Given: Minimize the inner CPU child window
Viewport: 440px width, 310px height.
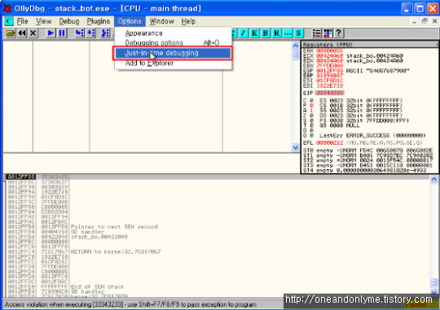Looking at the screenshot, I should pyautogui.click(x=415, y=21).
